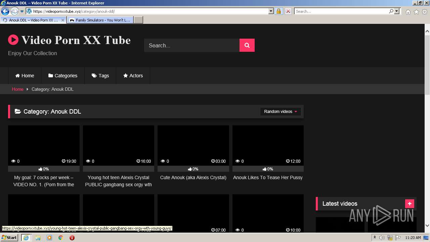Click the network tray icon
Viewport: 430px width, 242px height.
tap(390, 238)
